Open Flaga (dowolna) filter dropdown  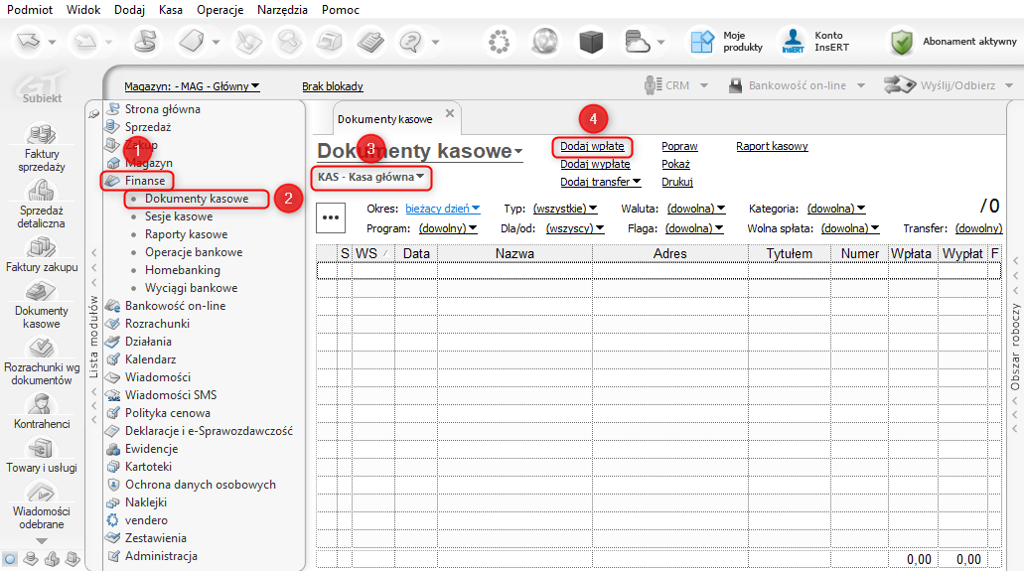click(694, 228)
